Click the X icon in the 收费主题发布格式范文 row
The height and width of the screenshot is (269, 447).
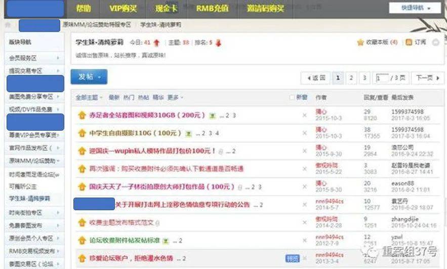coord(304,222)
